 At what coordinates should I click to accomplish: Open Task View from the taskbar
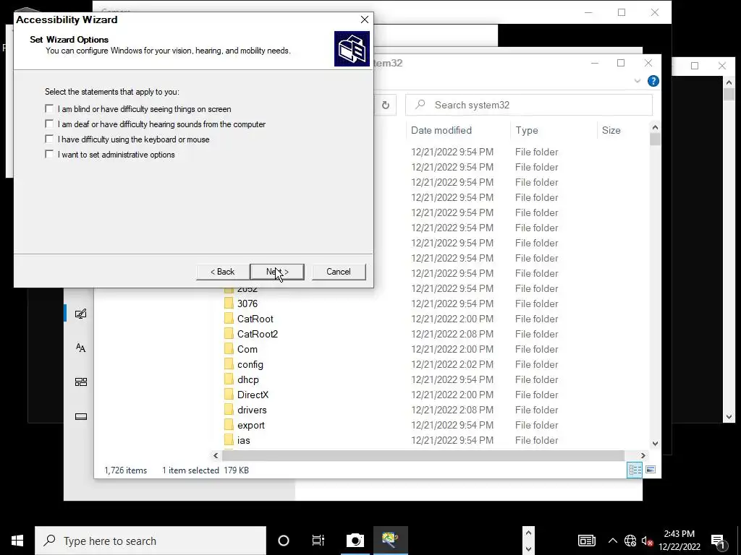(x=318, y=541)
